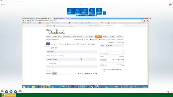Click the italic formatting icon

80,74
